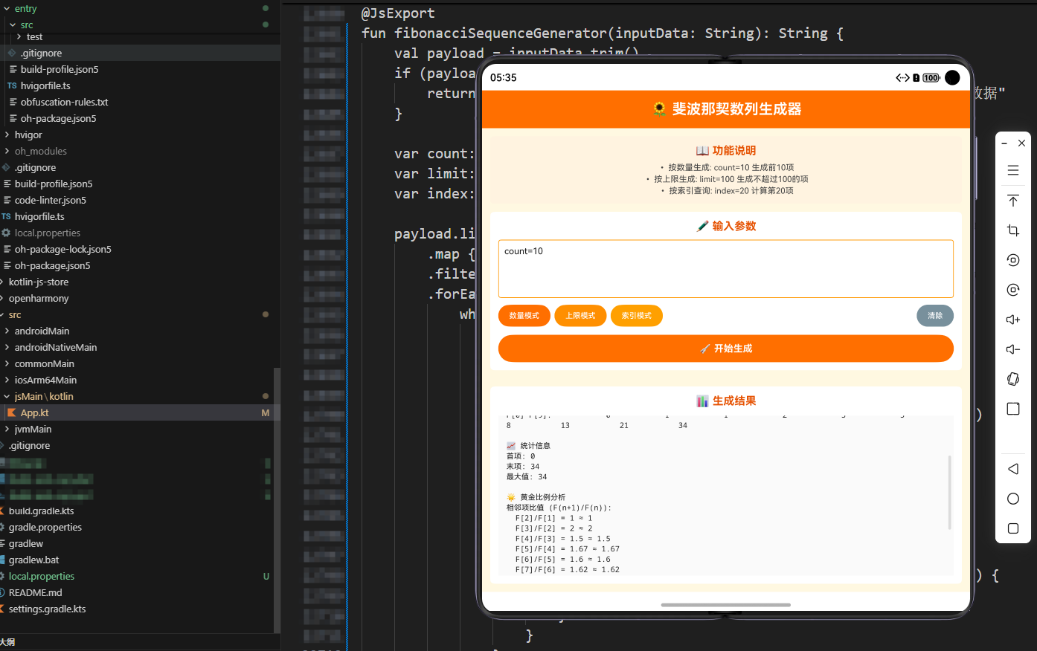Screen dimensions: 1037x651
Task: Clear input with the 清除 button
Action: 935,315
